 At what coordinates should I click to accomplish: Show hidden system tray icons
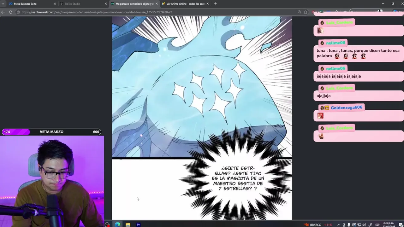pos(339,225)
